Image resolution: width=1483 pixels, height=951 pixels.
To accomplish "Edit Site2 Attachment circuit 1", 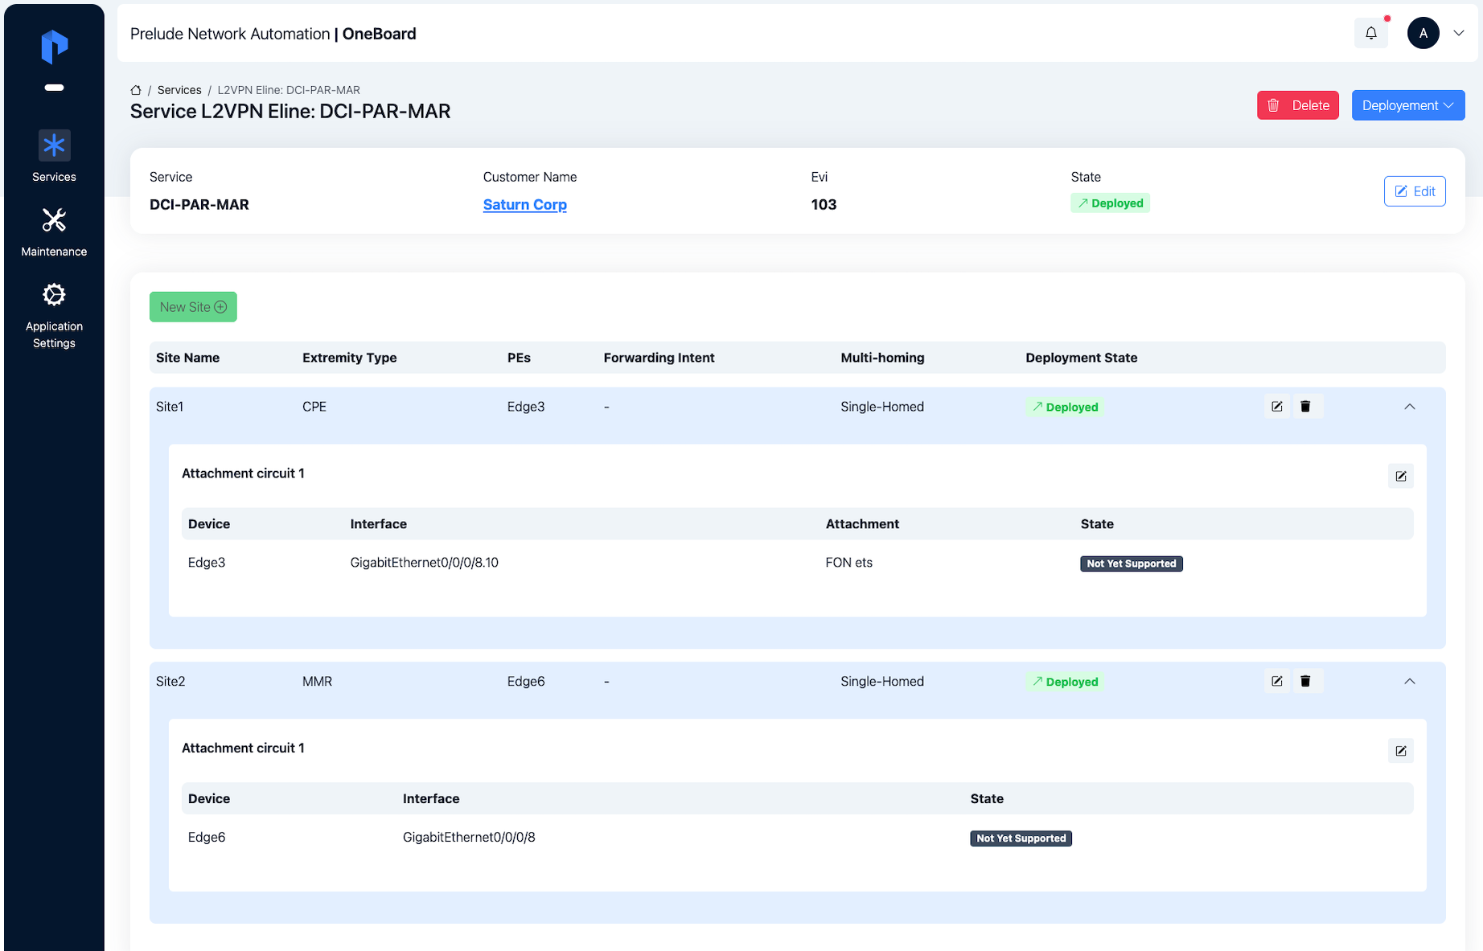I will click(x=1401, y=751).
